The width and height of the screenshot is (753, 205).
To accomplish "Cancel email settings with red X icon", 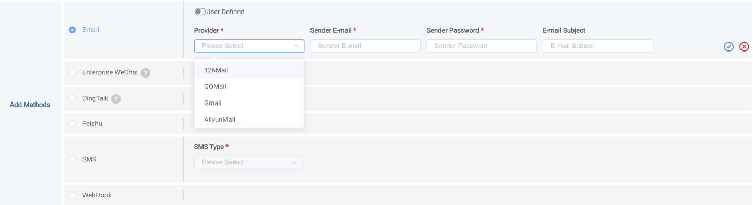I will tap(744, 47).
